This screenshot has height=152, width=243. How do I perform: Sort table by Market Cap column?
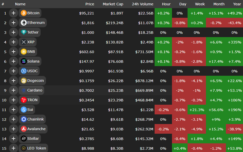pos(113,4)
